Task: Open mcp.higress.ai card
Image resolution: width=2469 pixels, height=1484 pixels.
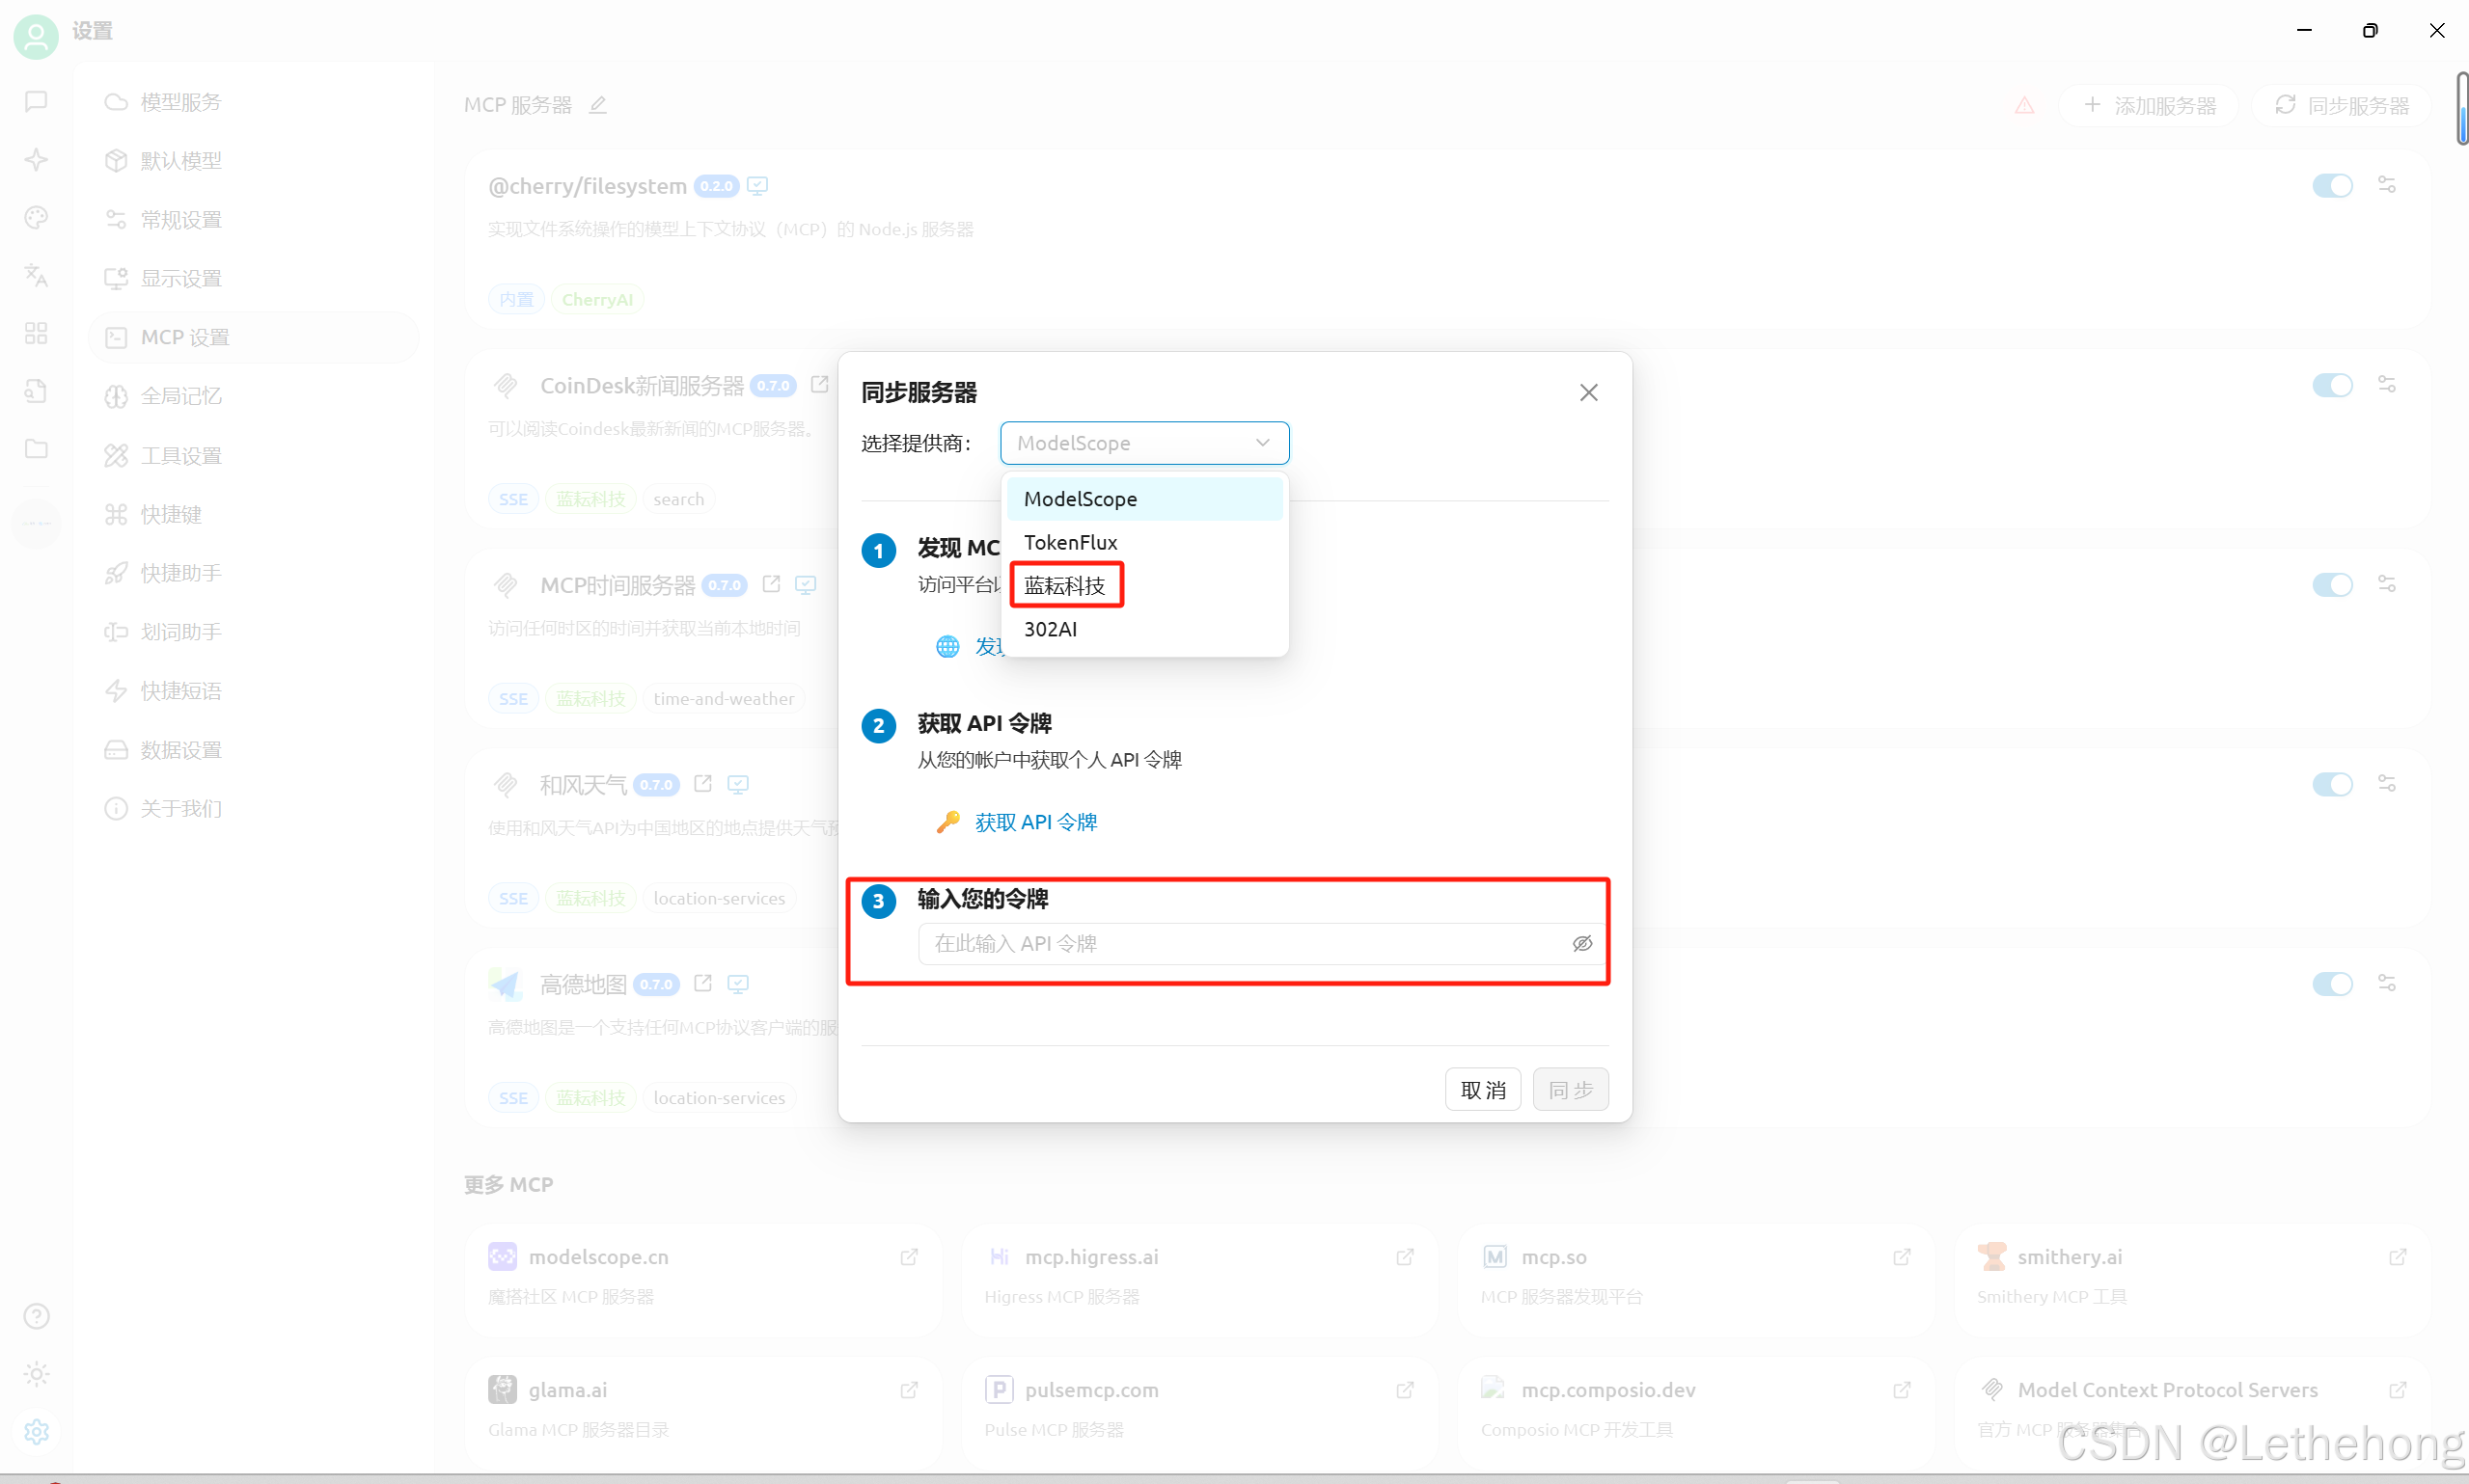Action: click(1199, 1278)
